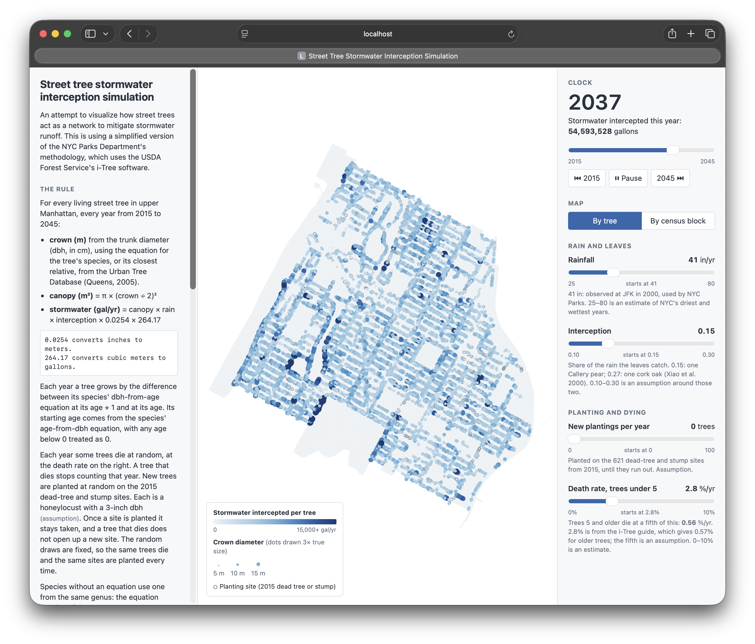Click the code note about 0.0254 conversion
Screen dimensions: 755x644
[x=109, y=353]
